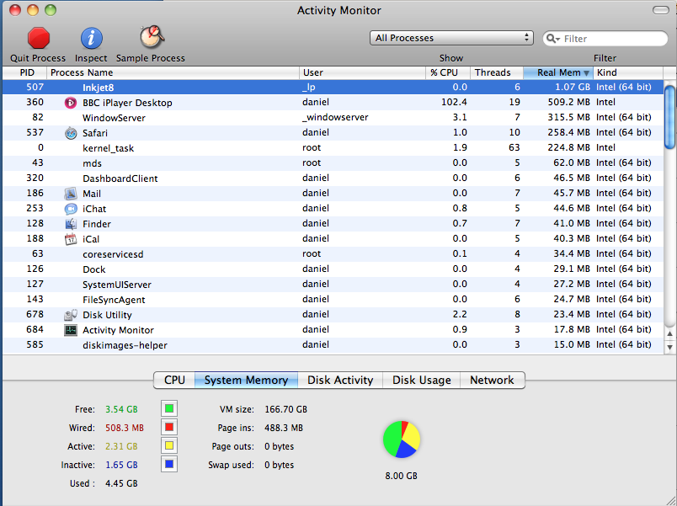This screenshot has width=677, height=506.
Task: Click PID 678 in the list
Action: pos(35,314)
